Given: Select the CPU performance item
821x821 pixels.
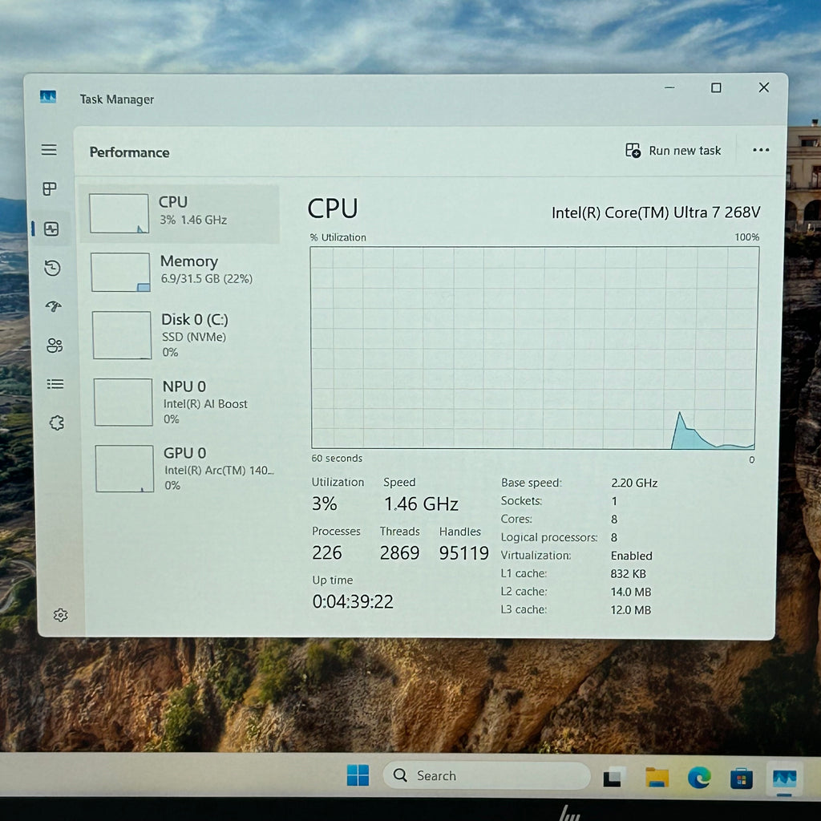Looking at the screenshot, I should click(180, 213).
